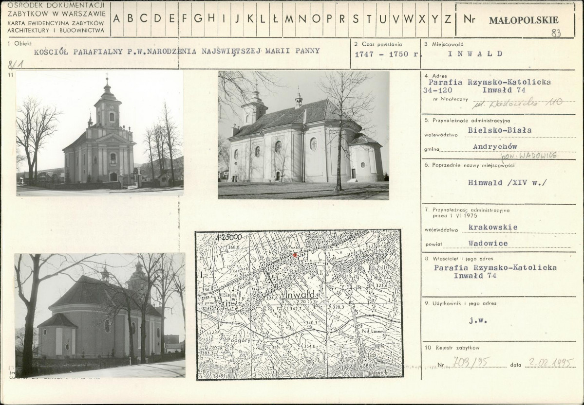Image resolution: width=584 pixels, height=405 pixels.
Task: Click field label '6. Poprzednie nazwy miejscowości'
Action: pos(470,165)
